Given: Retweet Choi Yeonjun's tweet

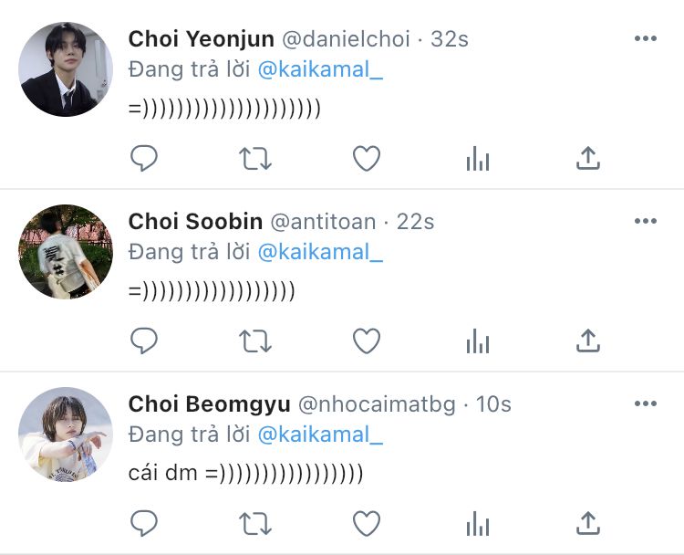Looking at the screenshot, I should click(x=255, y=159).
